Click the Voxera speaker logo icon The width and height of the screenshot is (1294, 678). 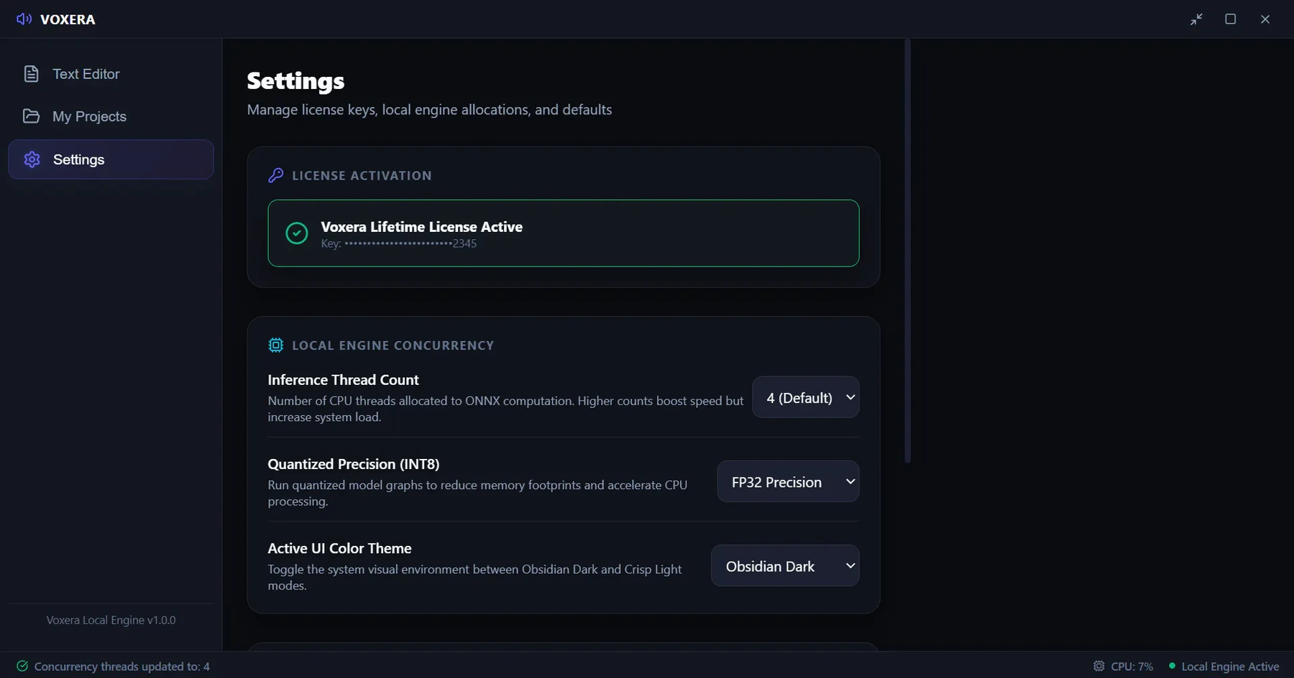(x=24, y=19)
